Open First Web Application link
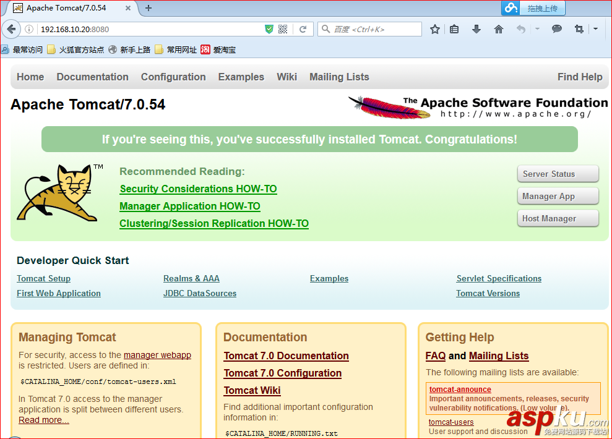The height and width of the screenshot is (439, 612). (59, 293)
